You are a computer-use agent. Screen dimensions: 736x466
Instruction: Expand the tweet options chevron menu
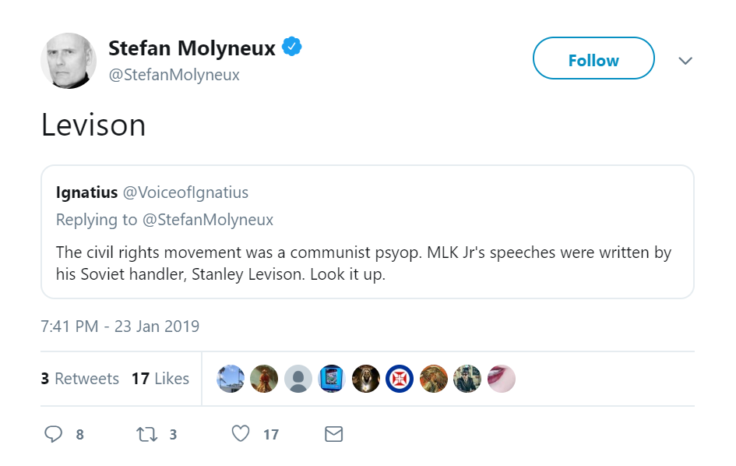coord(685,60)
